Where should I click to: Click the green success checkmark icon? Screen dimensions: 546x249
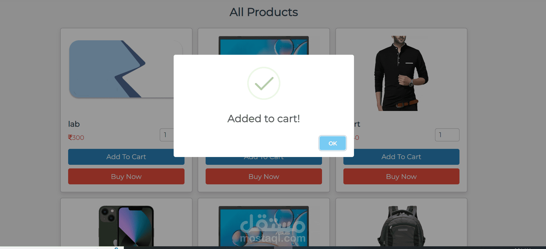click(264, 83)
